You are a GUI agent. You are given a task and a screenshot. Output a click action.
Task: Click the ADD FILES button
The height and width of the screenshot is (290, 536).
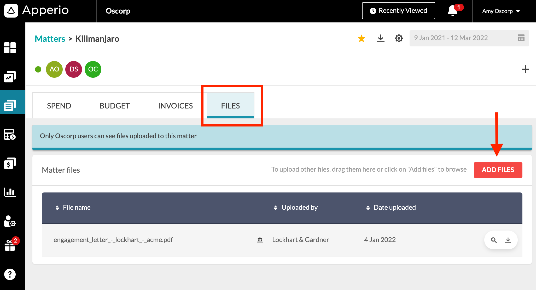click(498, 170)
